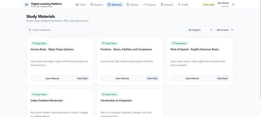261x117 pixels.
Task: Click the Study Notes book icon on Fractions card
Action: [x=103, y=43]
